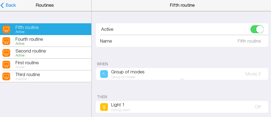Change the Light 1 Off state value

[x=258, y=107]
